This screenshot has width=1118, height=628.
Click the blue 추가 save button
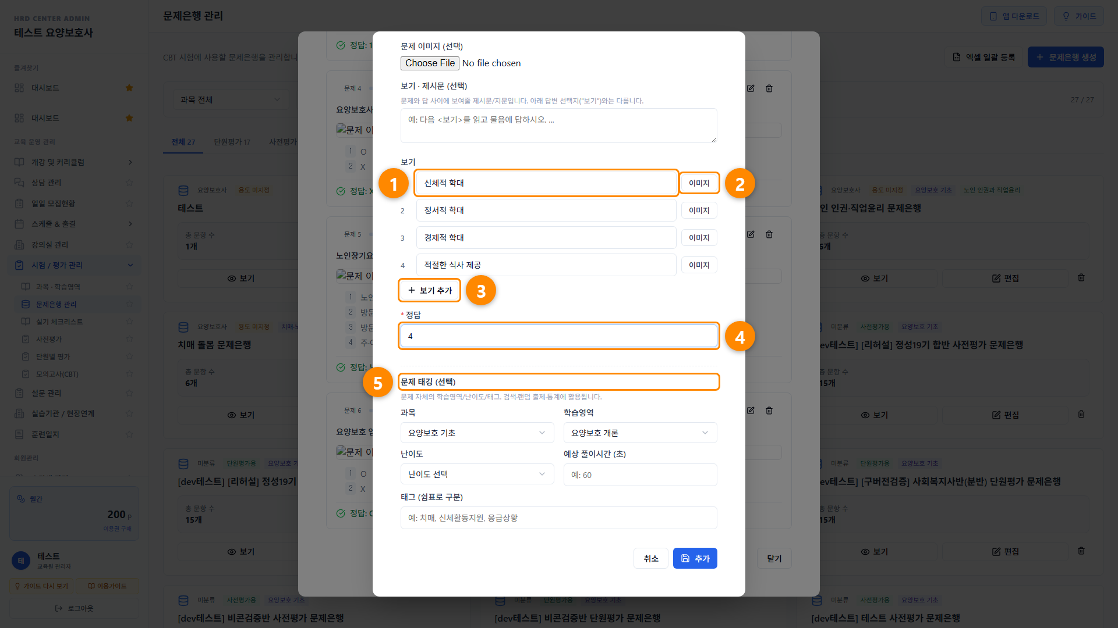click(x=695, y=558)
